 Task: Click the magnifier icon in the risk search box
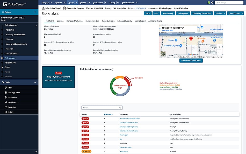(x=120, y=107)
